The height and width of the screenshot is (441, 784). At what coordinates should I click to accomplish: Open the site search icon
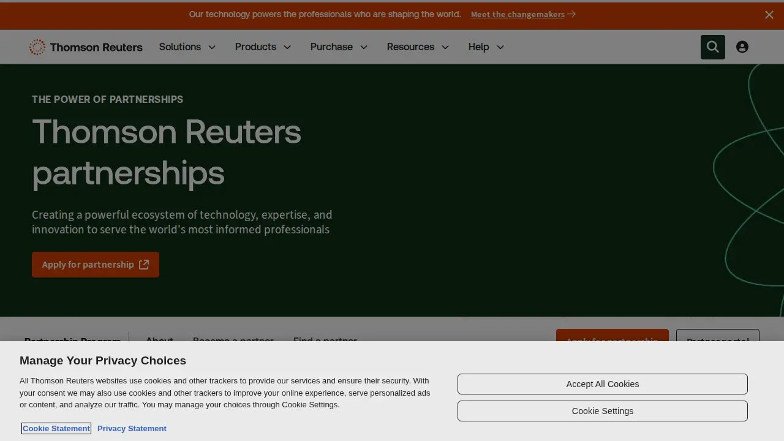[x=712, y=47]
